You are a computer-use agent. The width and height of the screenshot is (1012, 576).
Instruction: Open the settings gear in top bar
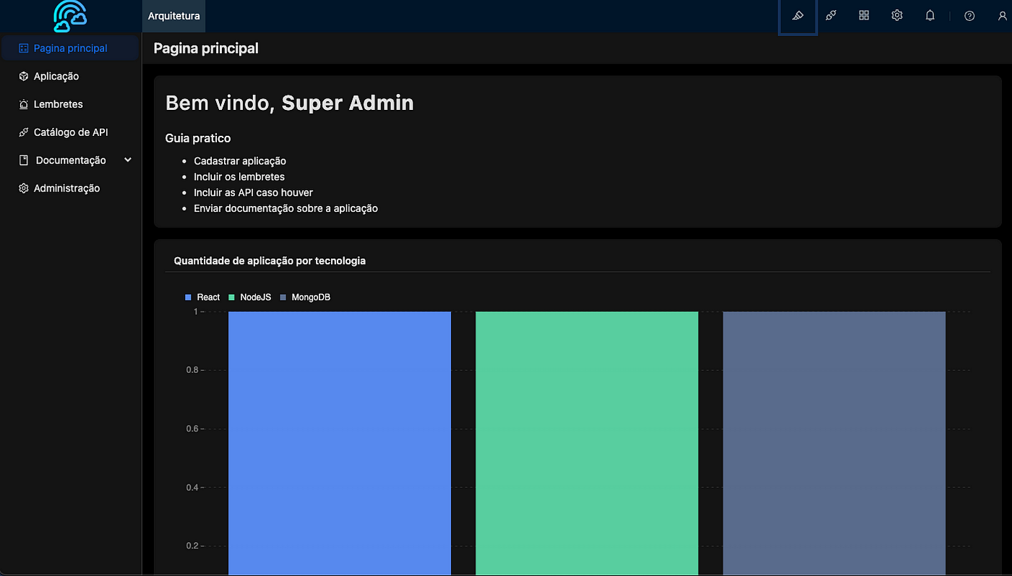pos(897,15)
